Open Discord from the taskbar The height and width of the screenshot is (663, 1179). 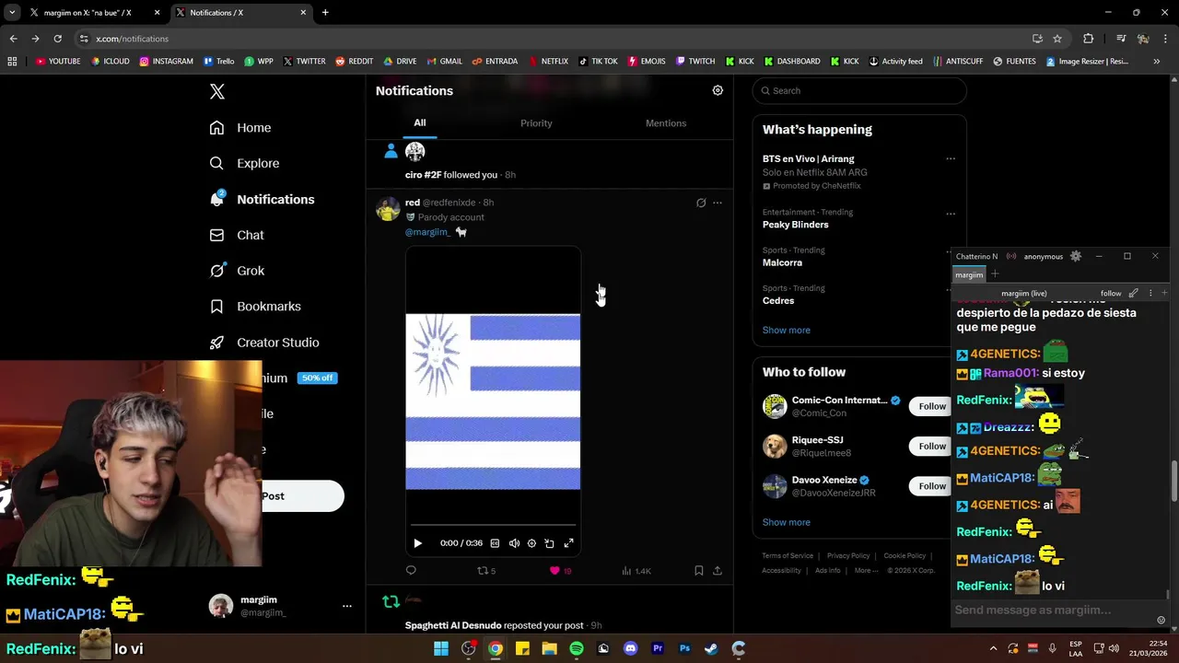tap(630, 648)
